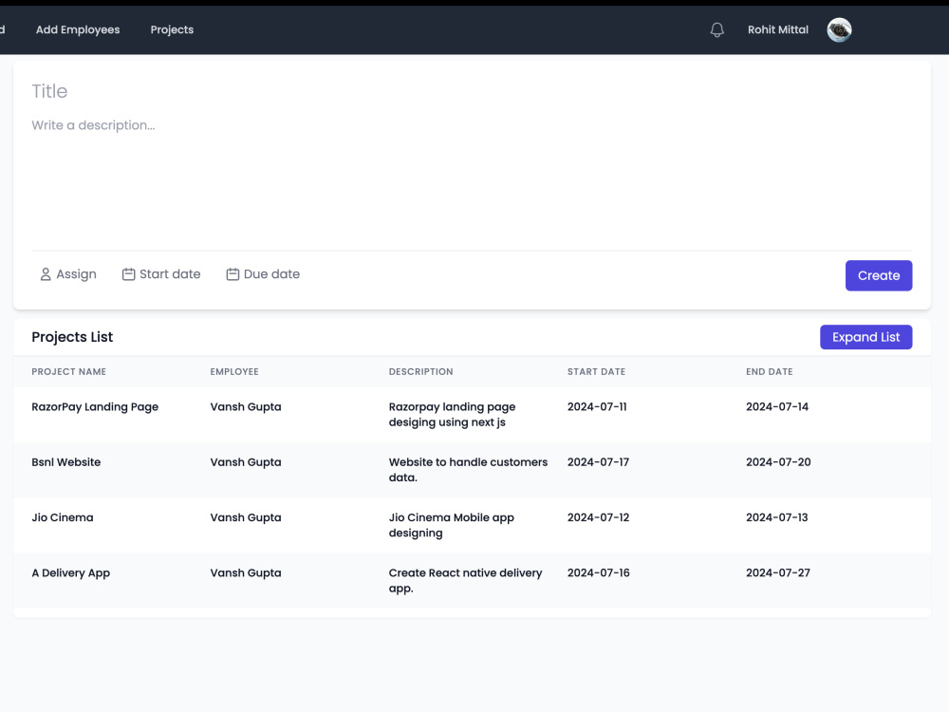This screenshot has height=712, width=949.
Task: Click end date 2024-07-20
Action: pyautogui.click(x=778, y=462)
